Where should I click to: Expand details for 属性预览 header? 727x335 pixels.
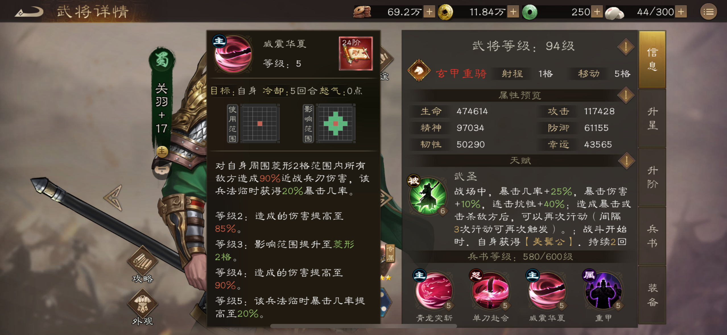tap(626, 95)
